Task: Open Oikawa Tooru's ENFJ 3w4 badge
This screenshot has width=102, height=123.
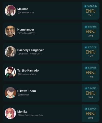Action: coord(91,93)
